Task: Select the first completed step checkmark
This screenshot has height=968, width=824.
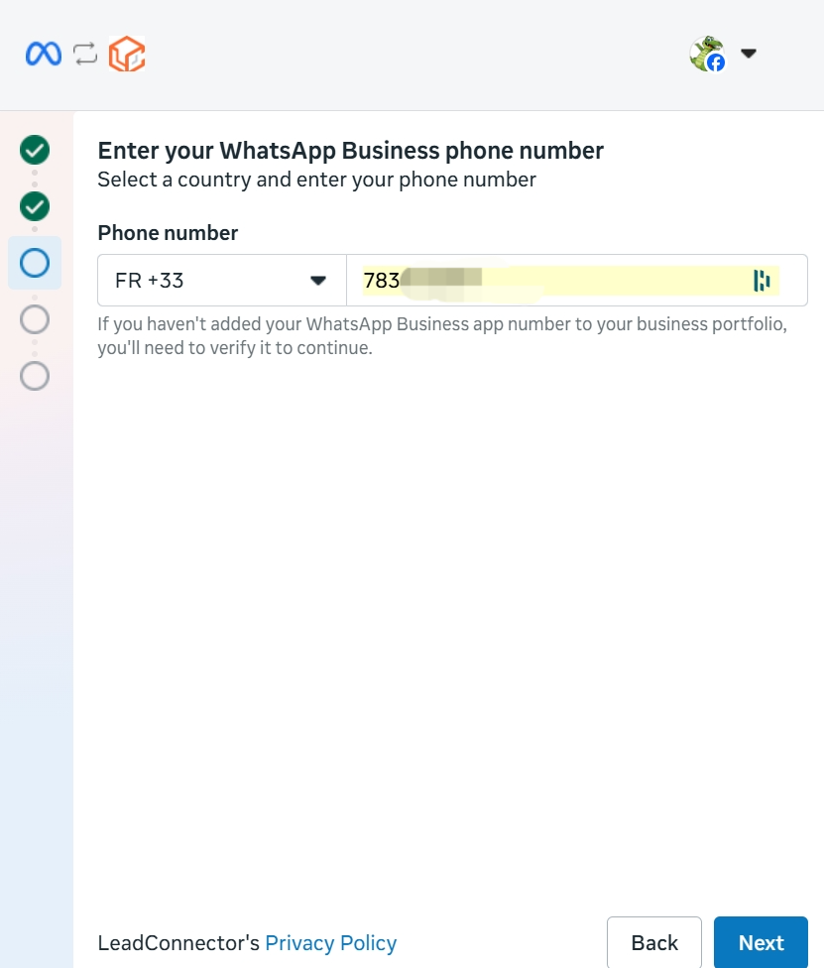Action: coord(35,150)
